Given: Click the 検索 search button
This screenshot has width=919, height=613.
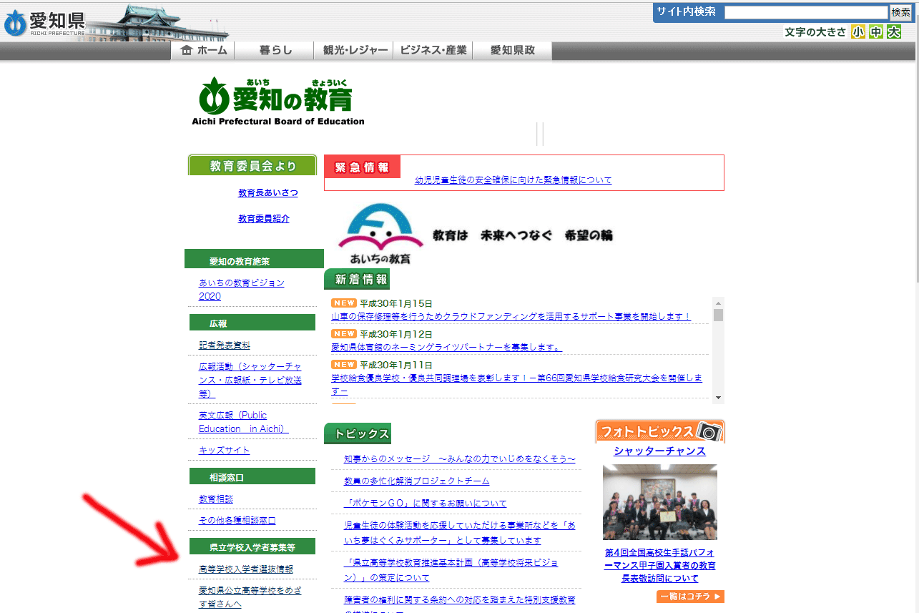Looking at the screenshot, I should [x=900, y=12].
